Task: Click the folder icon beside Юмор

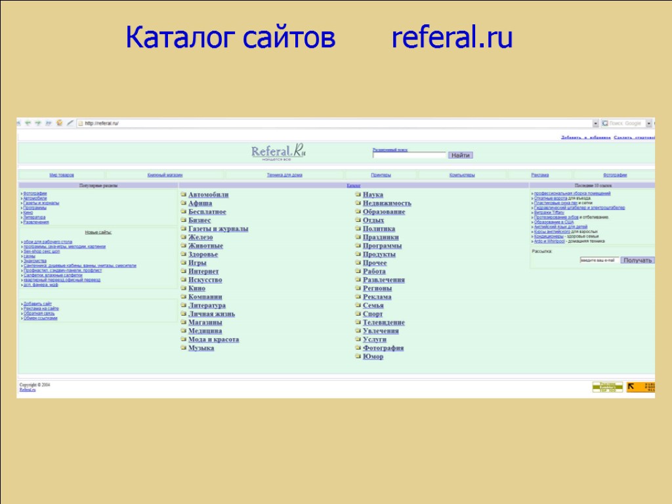Action: point(358,356)
